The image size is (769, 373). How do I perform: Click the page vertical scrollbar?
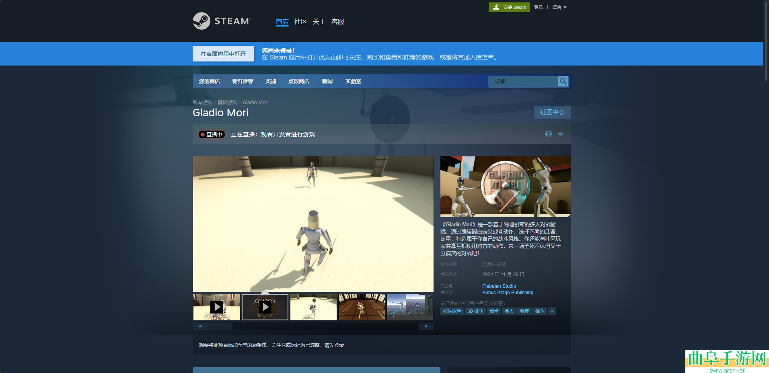[766, 41]
